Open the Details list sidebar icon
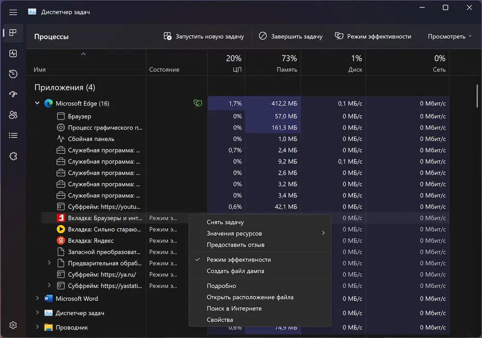 click(13, 135)
